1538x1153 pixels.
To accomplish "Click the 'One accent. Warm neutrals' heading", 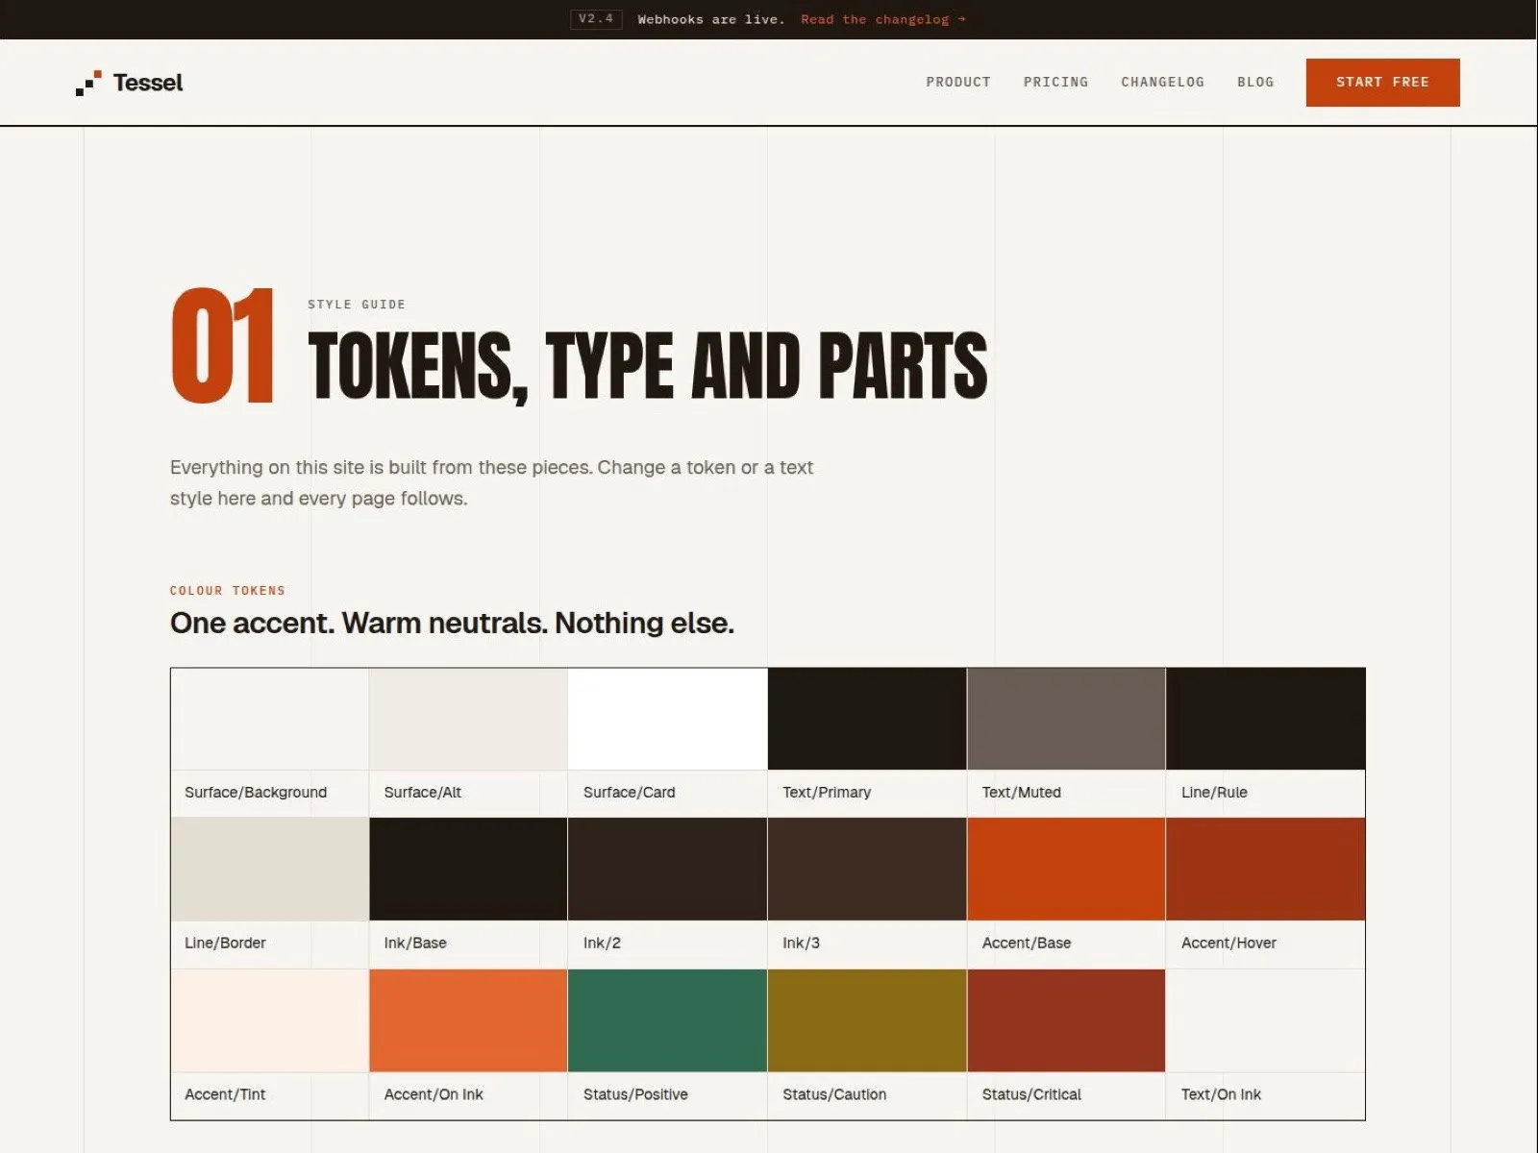I will coord(452,624).
